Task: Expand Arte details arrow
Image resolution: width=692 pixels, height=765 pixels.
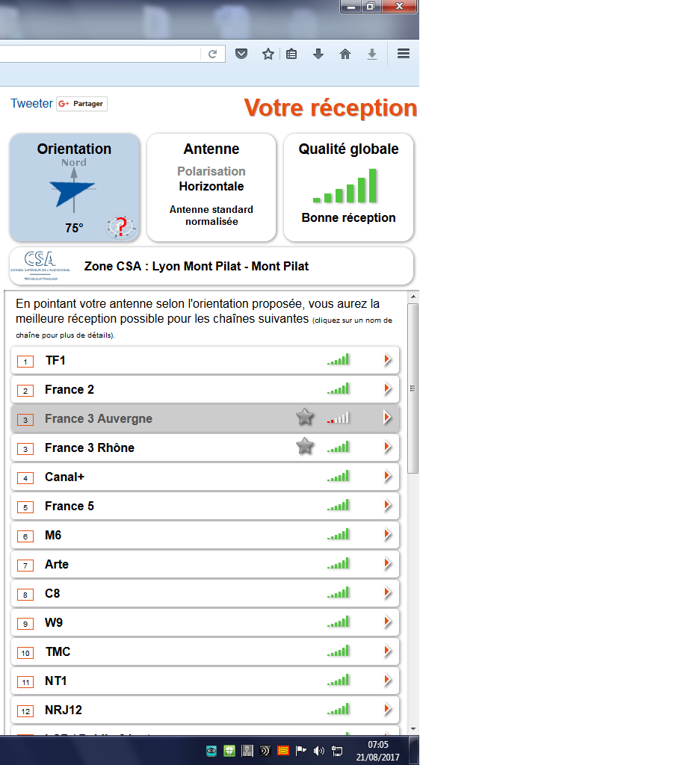Action: pyautogui.click(x=388, y=563)
